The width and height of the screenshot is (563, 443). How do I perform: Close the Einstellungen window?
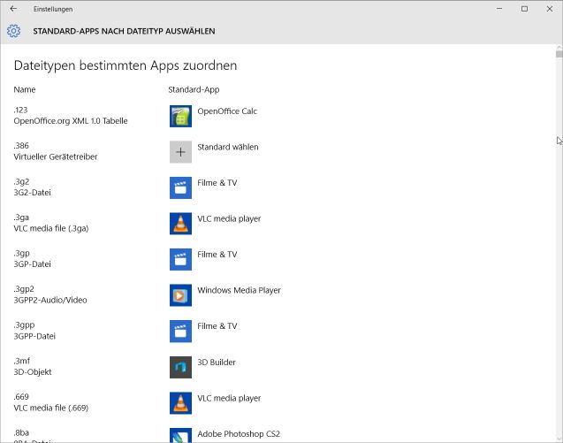[550, 9]
